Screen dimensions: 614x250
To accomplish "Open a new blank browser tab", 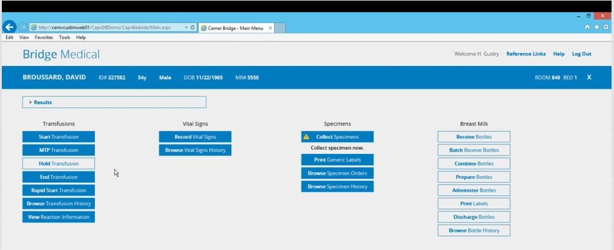I will (x=279, y=28).
